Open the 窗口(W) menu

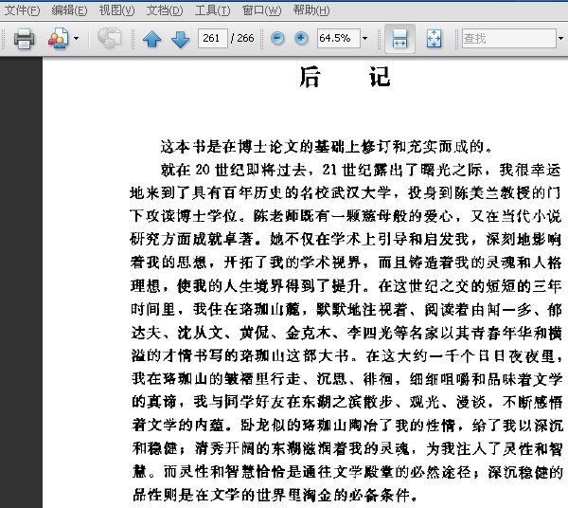pos(261,10)
